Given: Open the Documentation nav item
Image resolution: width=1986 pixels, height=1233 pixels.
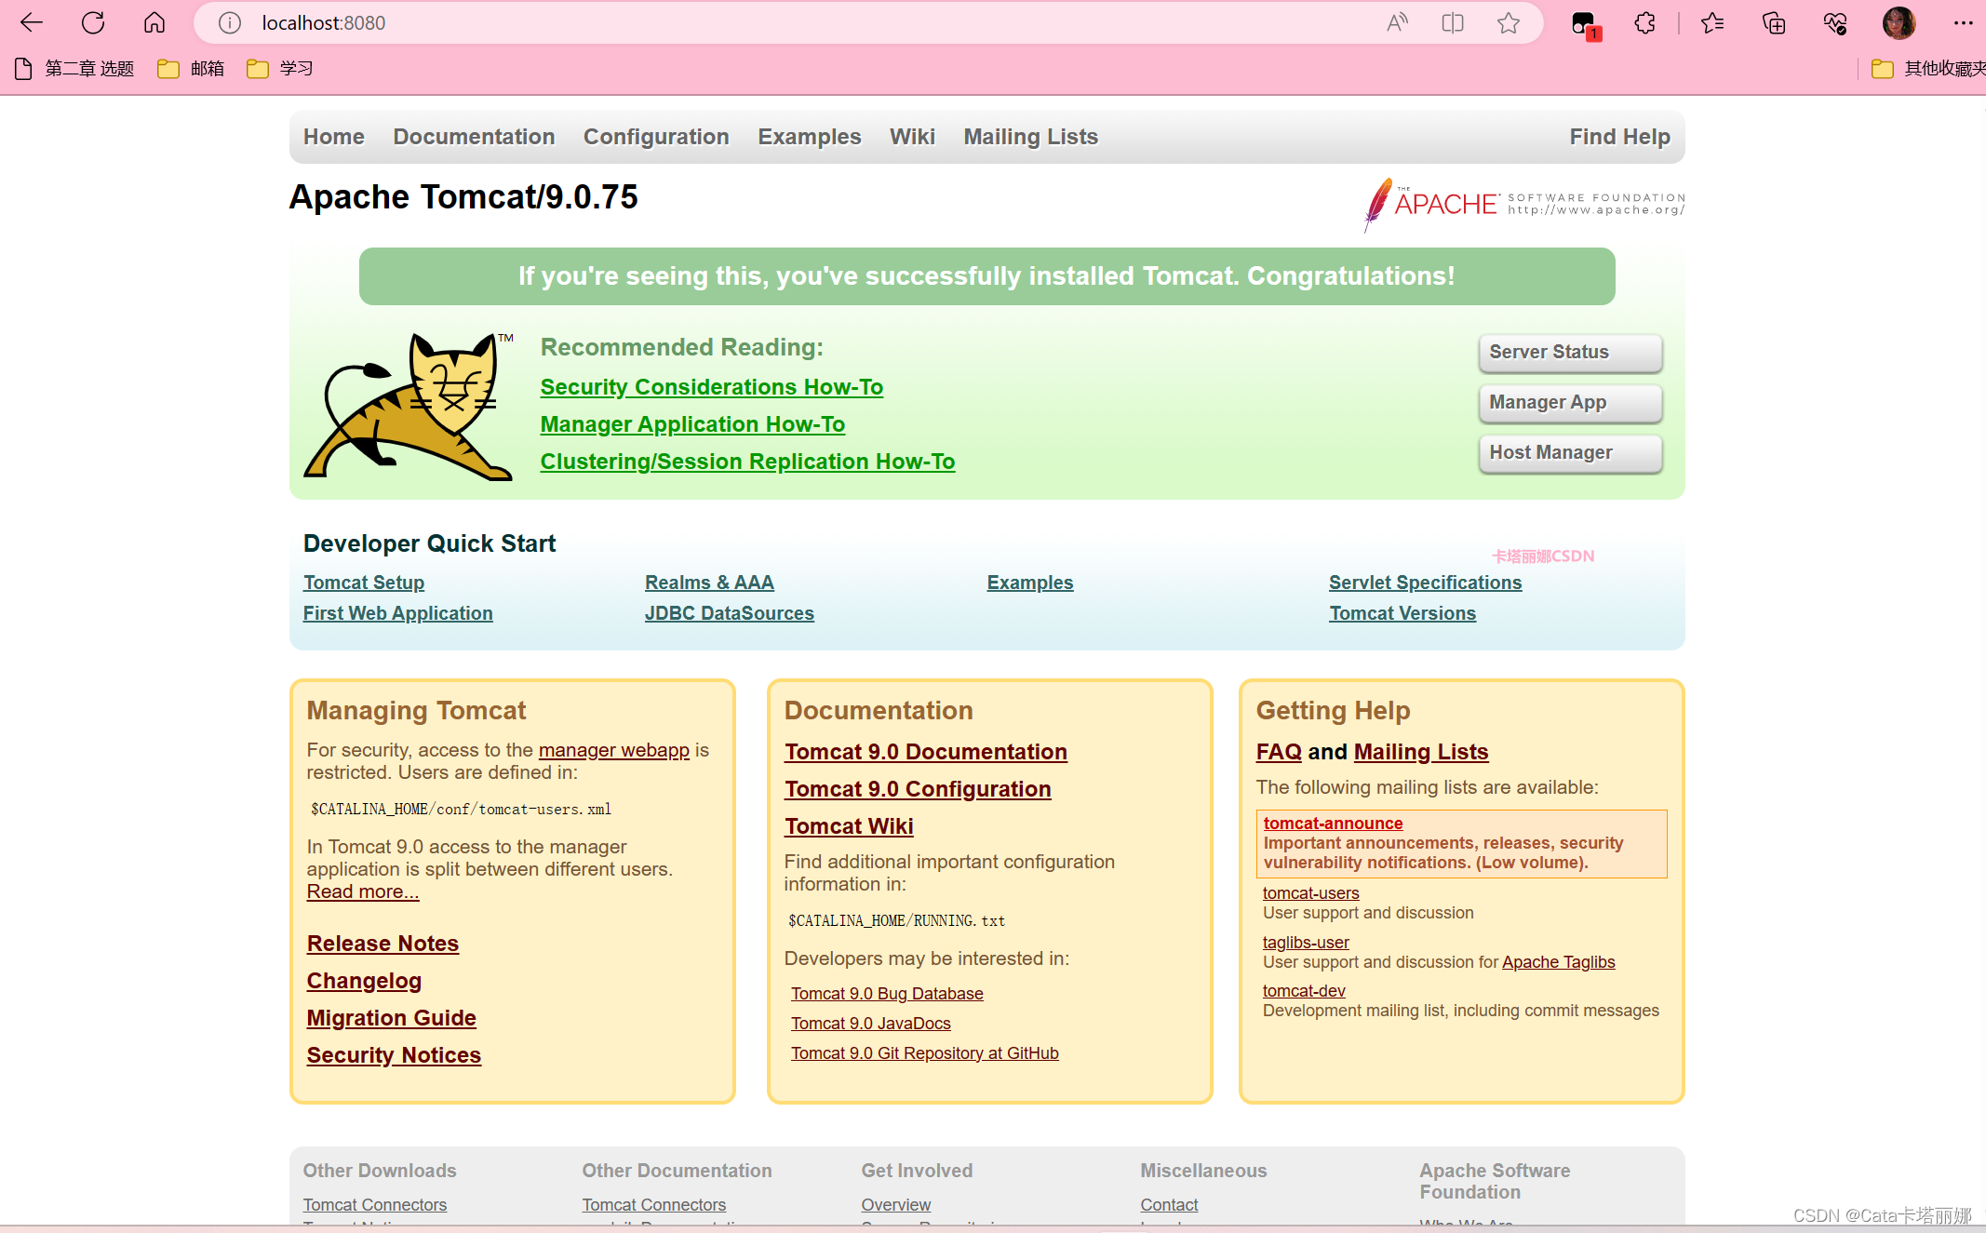Looking at the screenshot, I should [x=474, y=137].
